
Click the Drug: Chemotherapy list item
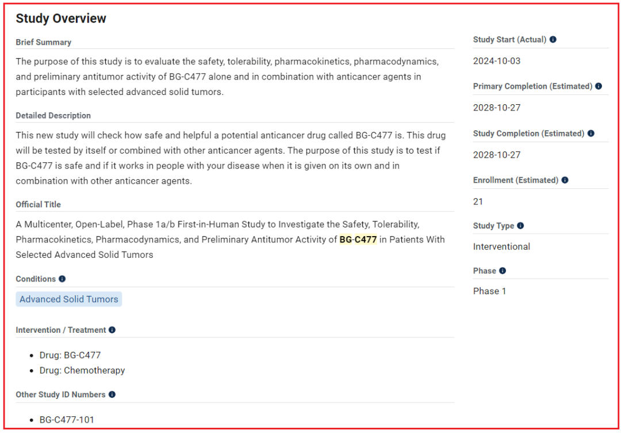pos(82,370)
